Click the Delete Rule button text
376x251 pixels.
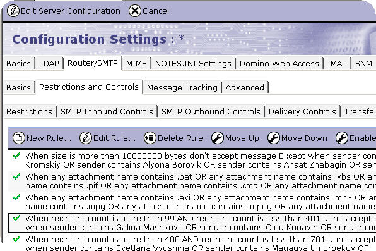pos(180,138)
